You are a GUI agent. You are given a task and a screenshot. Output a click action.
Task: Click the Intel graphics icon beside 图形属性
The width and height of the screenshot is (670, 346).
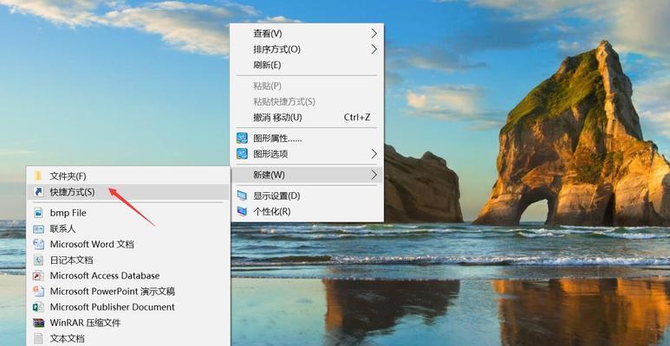click(x=243, y=138)
